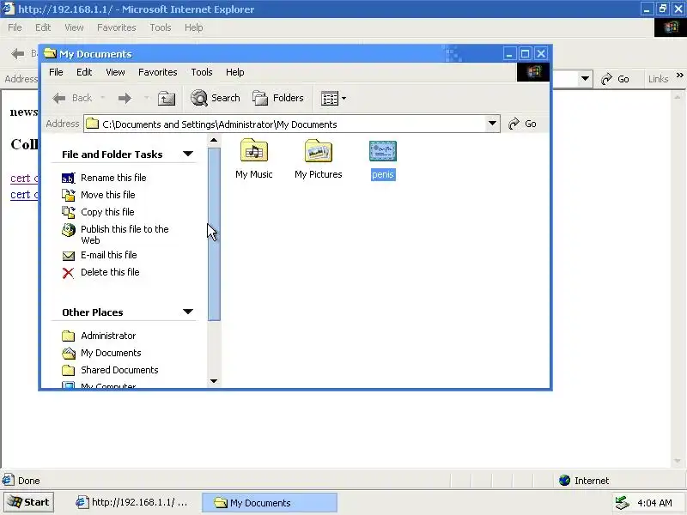Click the first cert link in the webpage

(25, 179)
